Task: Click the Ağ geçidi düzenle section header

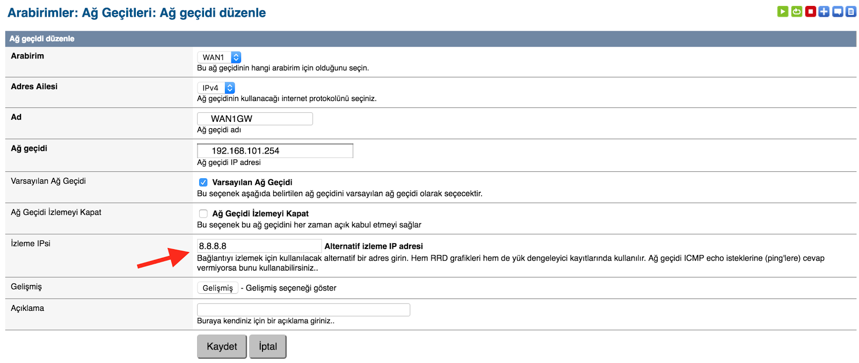Action: 42,39
